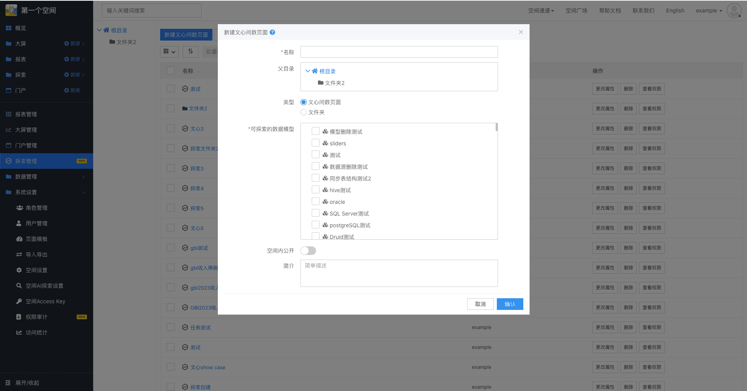This screenshot has width=747, height=391.
Task: Click 新建 next to 报表
Action: coord(72,59)
